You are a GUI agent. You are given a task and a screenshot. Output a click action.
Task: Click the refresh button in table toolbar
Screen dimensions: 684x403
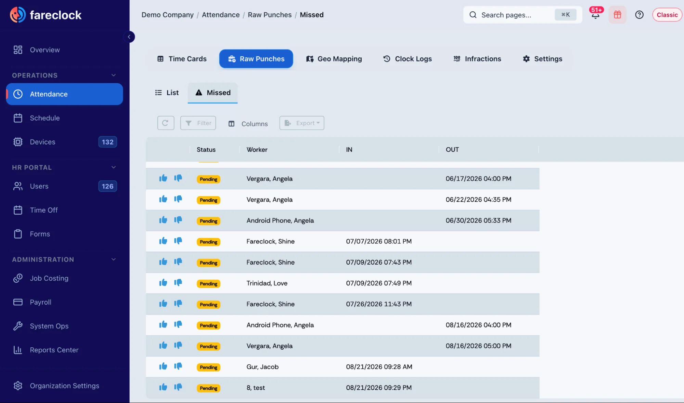pos(166,123)
